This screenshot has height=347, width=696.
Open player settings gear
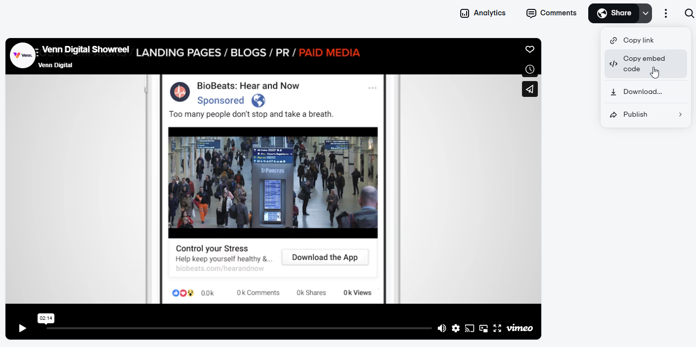456,328
